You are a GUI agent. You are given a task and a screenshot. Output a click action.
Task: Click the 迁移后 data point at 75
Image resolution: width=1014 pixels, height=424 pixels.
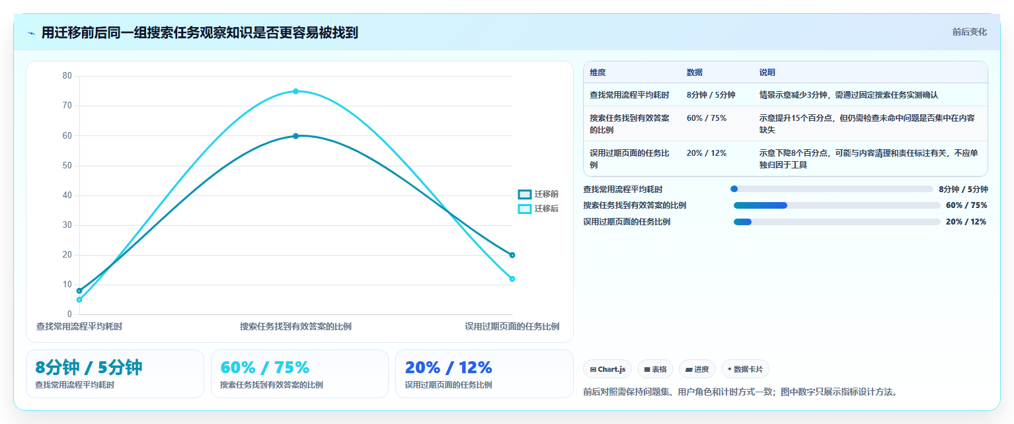(295, 91)
